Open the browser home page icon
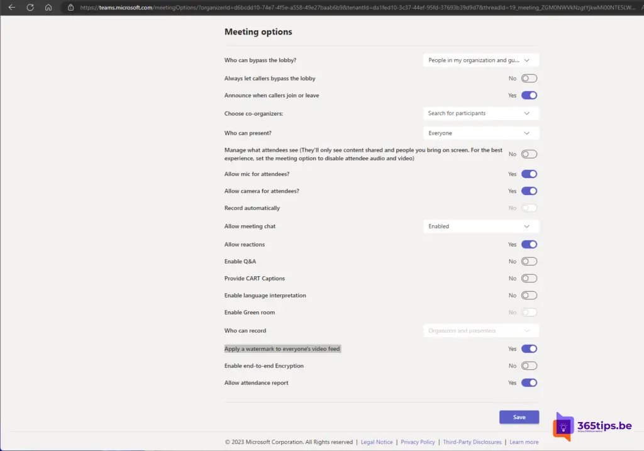 click(x=48, y=8)
